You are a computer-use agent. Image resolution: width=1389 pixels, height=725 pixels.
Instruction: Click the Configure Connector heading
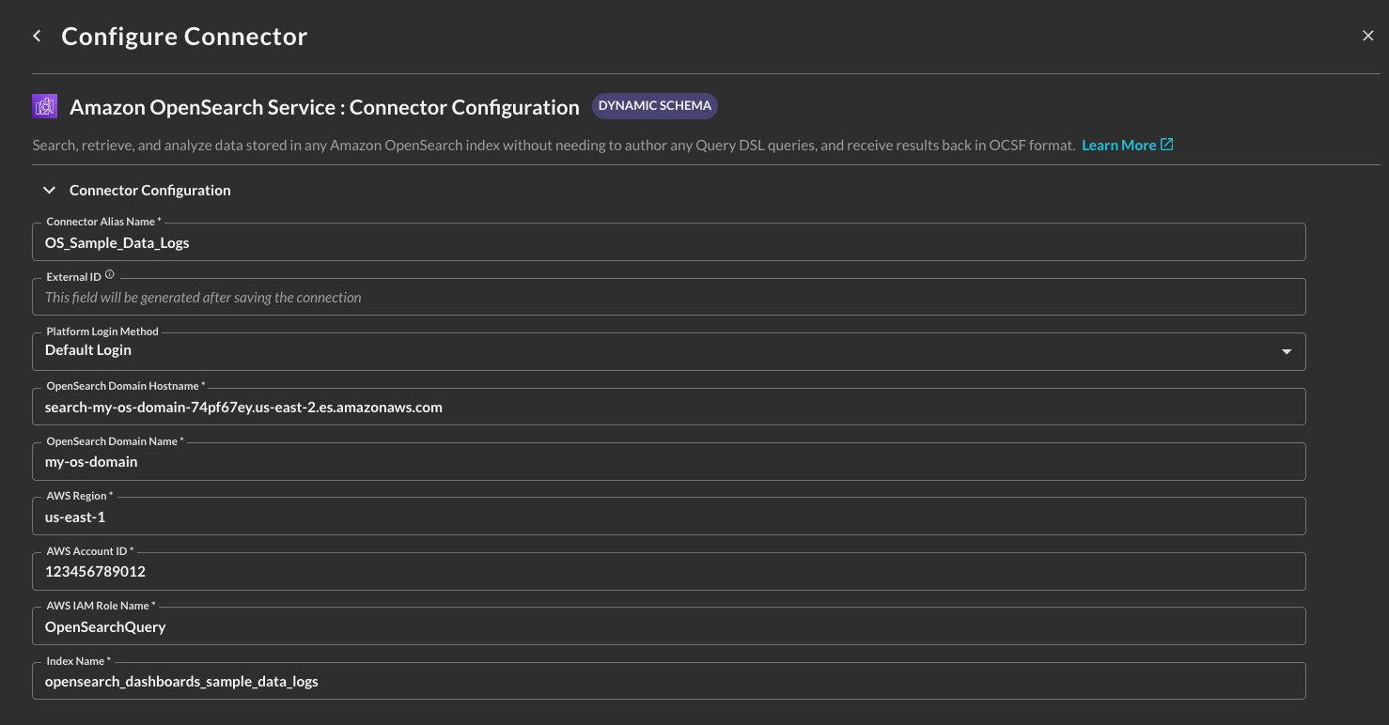184,37
